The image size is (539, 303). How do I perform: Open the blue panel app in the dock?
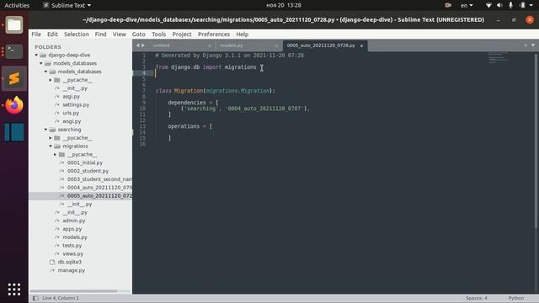coord(14,132)
